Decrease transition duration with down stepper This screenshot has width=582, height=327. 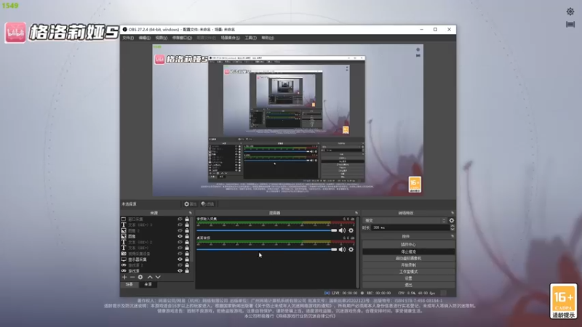coord(452,229)
